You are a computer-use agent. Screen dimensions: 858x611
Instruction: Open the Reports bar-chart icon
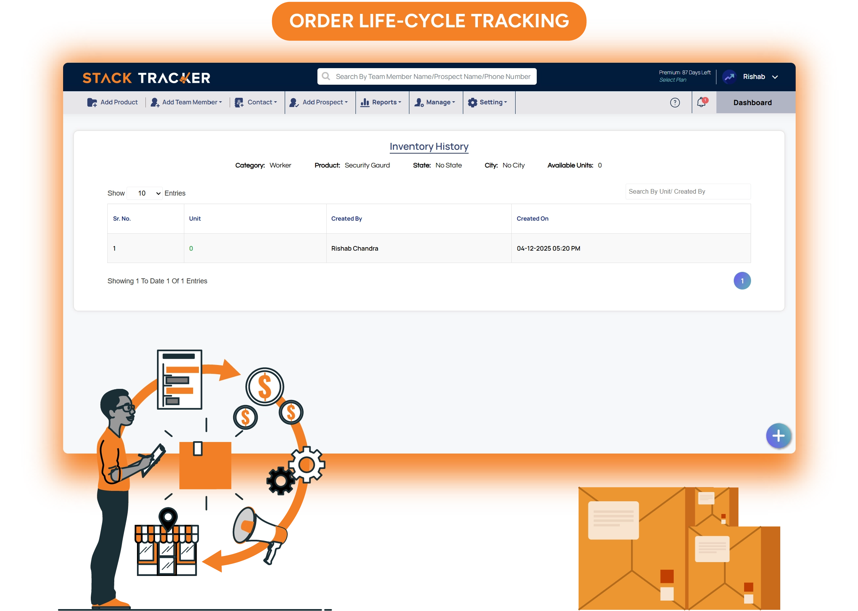[365, 102]
